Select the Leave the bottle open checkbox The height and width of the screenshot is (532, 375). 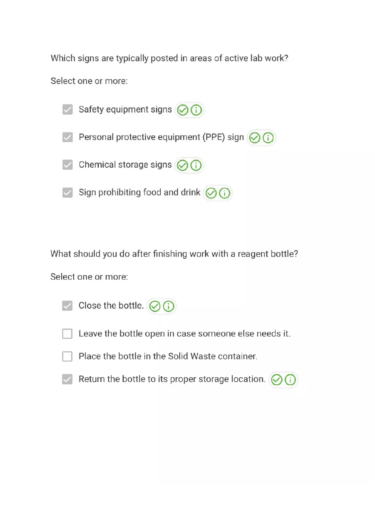coord(67,334)
